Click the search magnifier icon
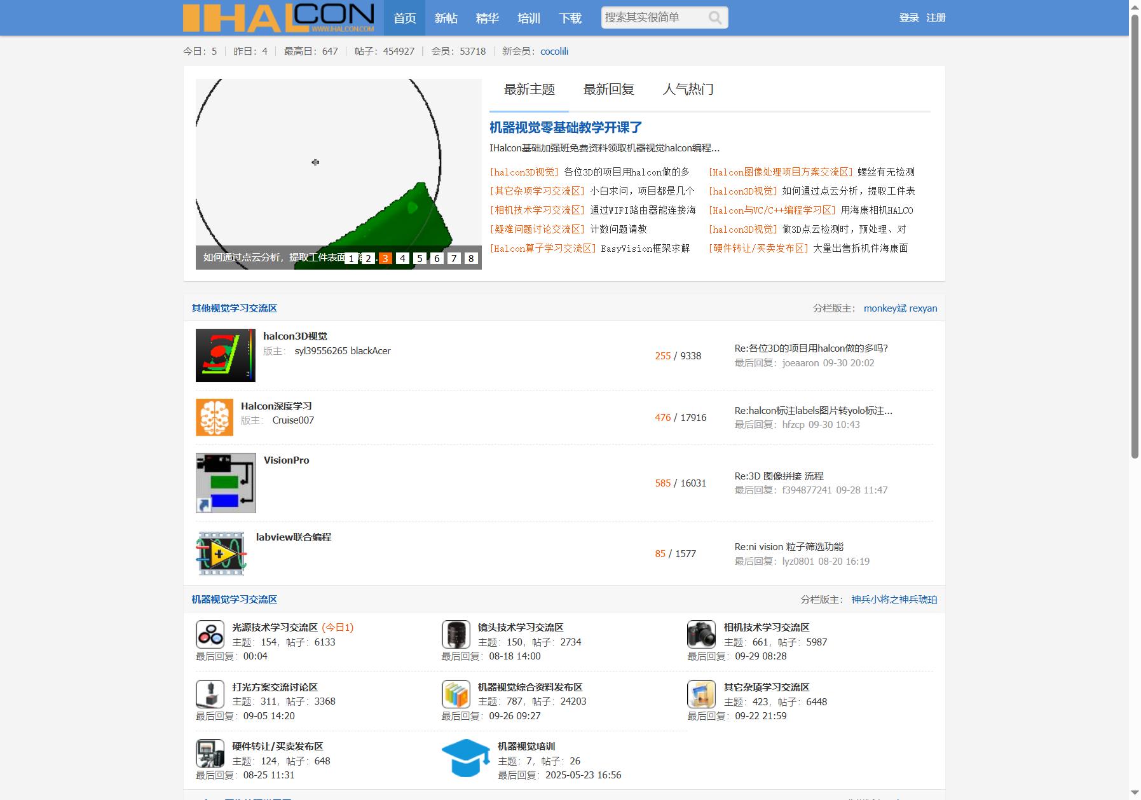 [x=715, y=18]
